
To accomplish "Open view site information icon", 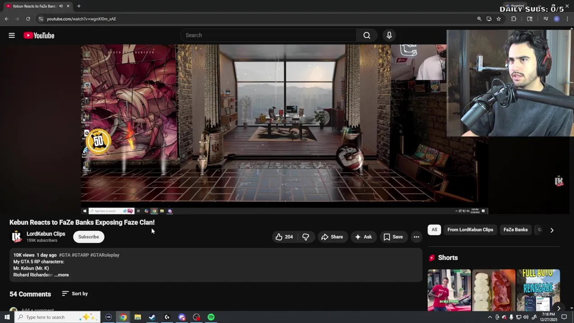I will (41, 19).
